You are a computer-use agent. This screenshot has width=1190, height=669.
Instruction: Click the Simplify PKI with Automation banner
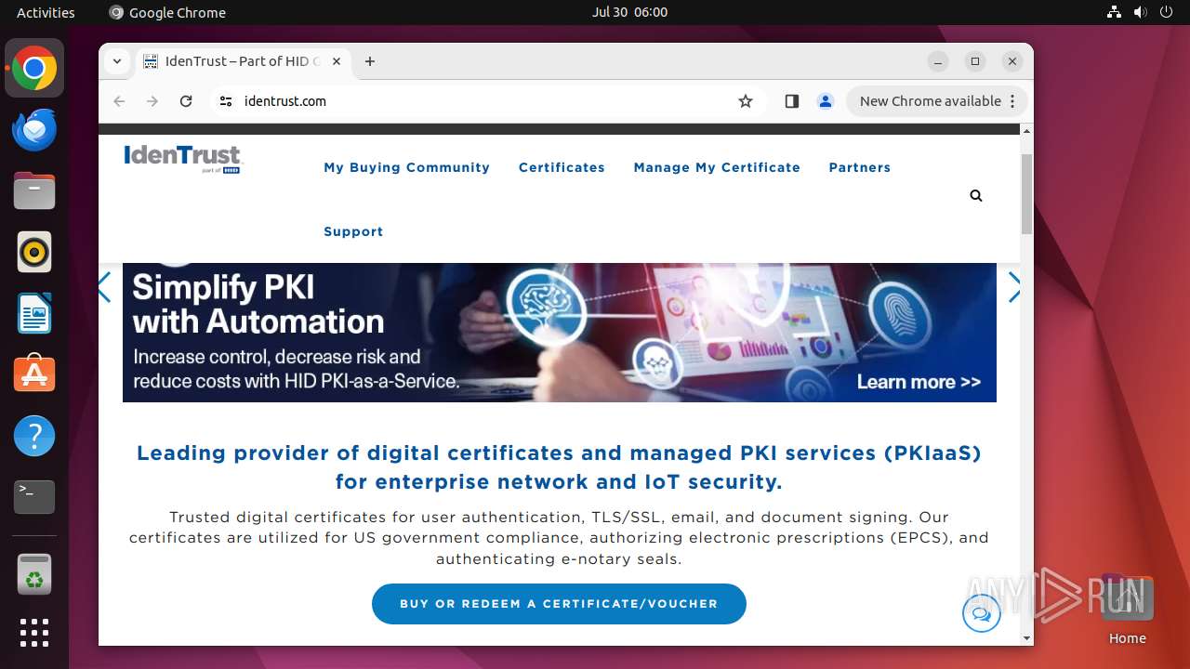coord(560,333)
